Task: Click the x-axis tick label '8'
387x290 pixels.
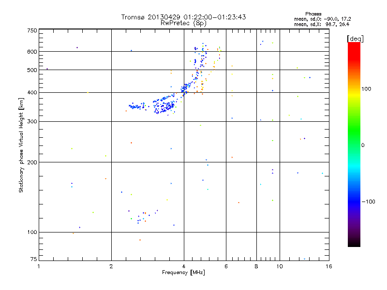Action: point(256,266)
